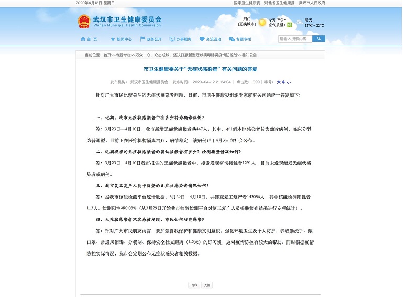This screenshot has width=419, height=297.
Task: Click the 明天 12°C~22°C forecast text
Action: tap(314, 23)
